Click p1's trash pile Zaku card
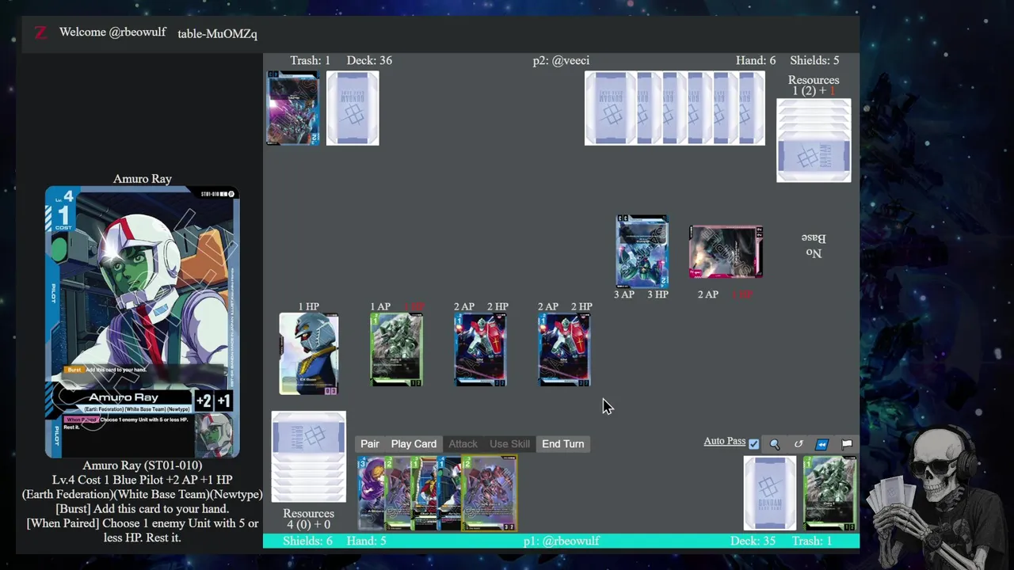 [829, 493]
